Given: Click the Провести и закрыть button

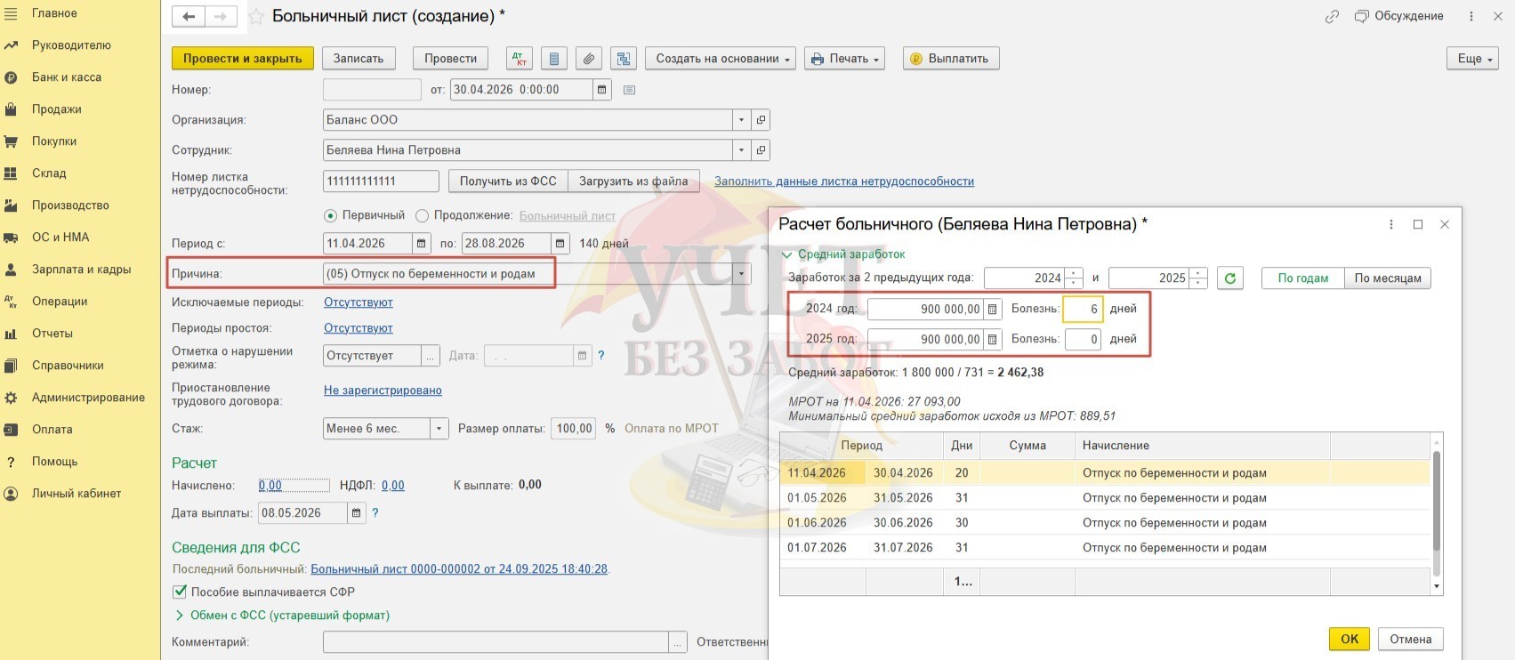Looking at the screenshot, I should click(242, 59).
